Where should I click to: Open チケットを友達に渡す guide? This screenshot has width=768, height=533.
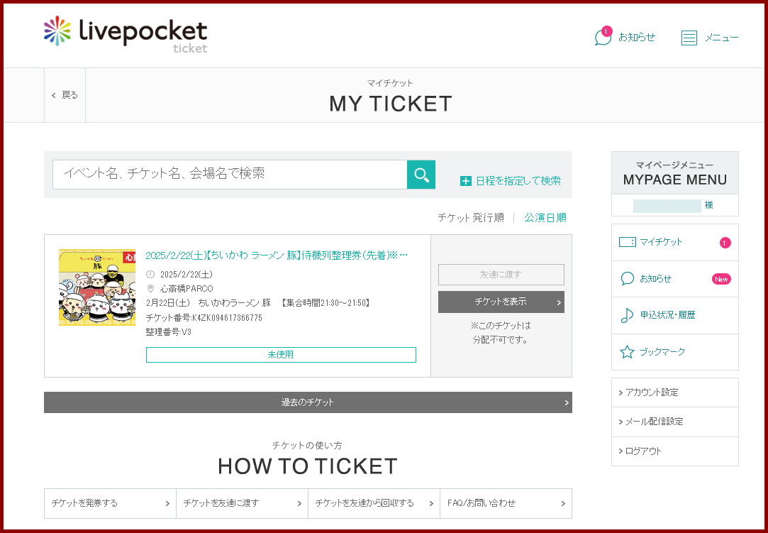pos(242,503)
